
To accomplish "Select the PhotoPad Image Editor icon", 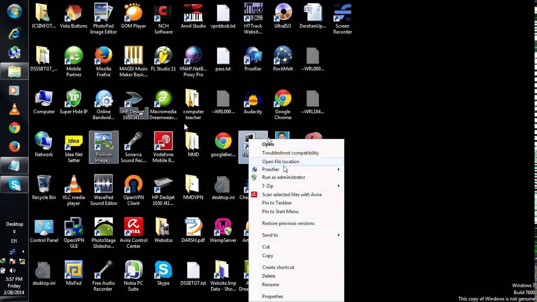I will click(x=104, y=19).
